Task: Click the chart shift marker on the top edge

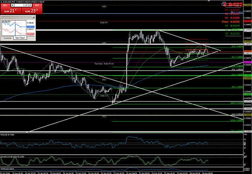Action: (x=209, y=1)
